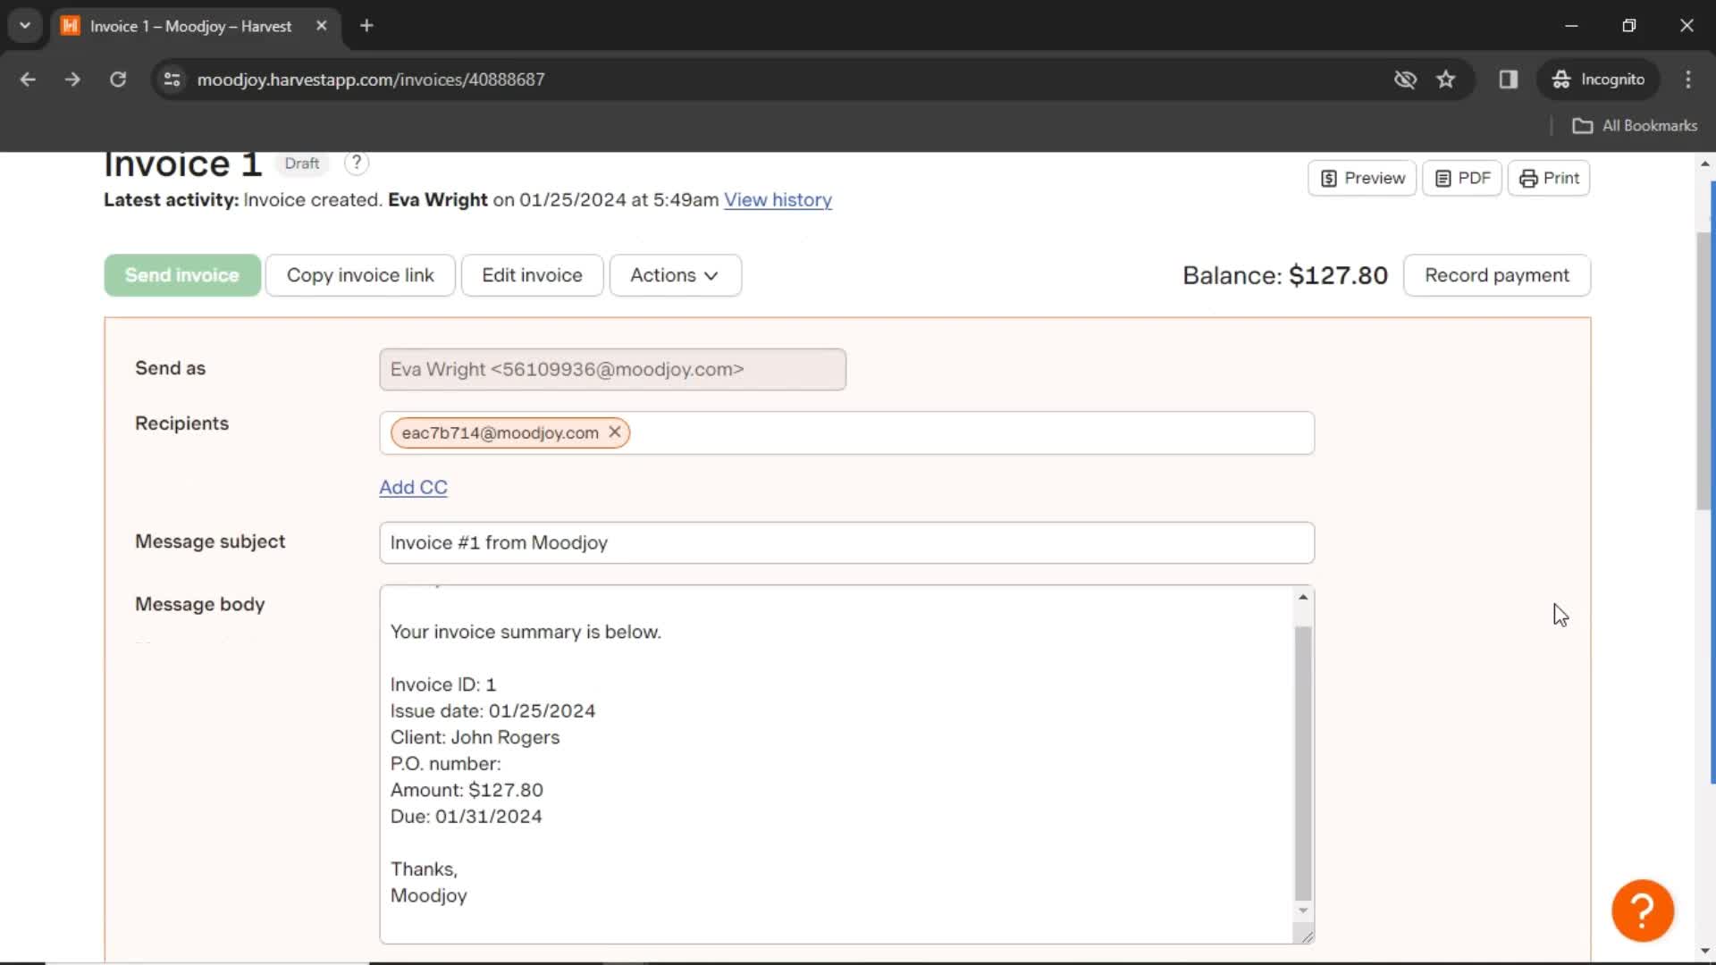Click Add CC link
Image resolution: width=1716 pixels, height=965 pixels.
[414, 487]
